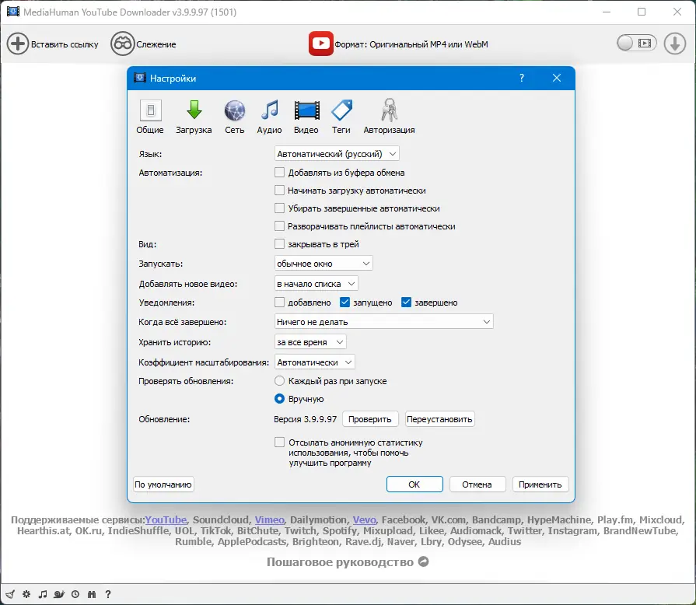Close the Настройки dialog
The image size is (696, 605).
557,78
